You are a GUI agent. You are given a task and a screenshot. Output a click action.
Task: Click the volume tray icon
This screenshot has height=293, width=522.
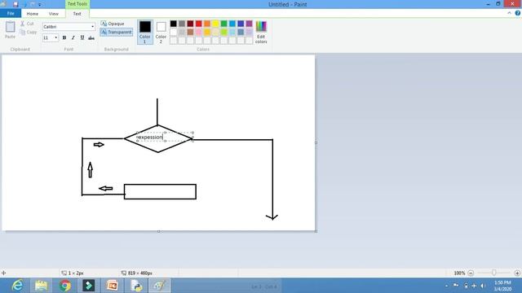tap(482, 286)
